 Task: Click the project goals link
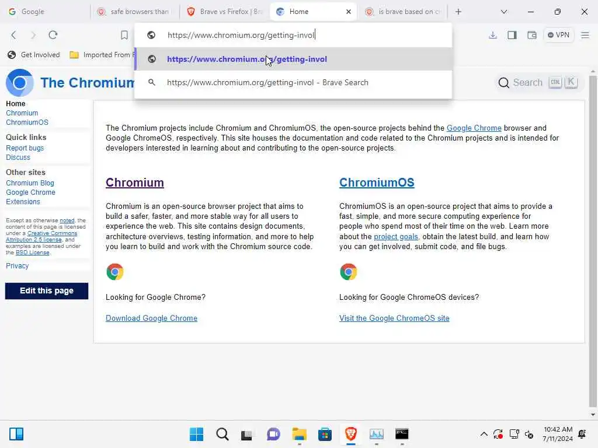pyautogui.click(x=396, y=237)
